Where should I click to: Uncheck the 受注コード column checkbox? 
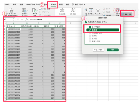click(90, 30)
